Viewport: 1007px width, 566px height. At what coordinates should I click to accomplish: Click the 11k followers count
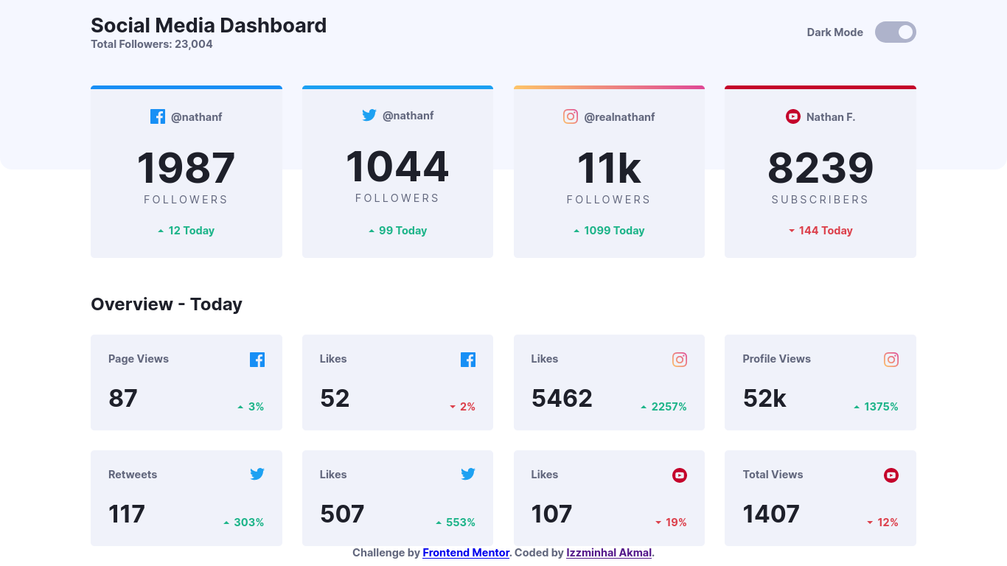(609, 168)
